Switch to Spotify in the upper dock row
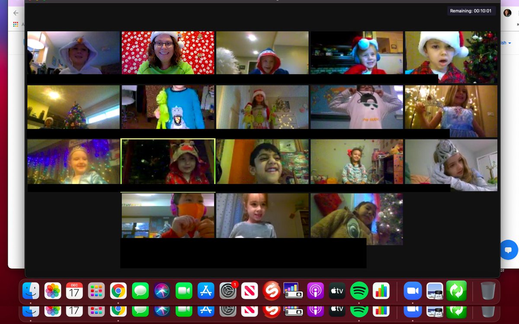Screen dimensions: 519x324 coord(359,291)
